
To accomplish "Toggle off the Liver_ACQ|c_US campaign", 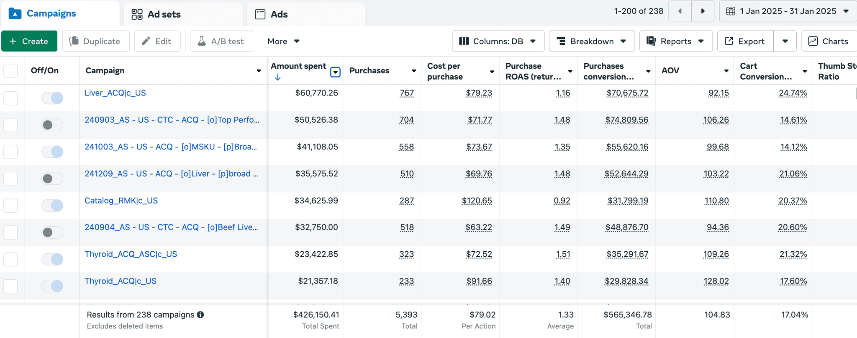I will (x=52, y=98).
